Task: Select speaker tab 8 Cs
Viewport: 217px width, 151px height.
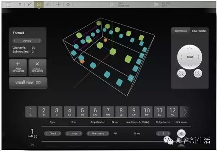Action: point(121,112)
